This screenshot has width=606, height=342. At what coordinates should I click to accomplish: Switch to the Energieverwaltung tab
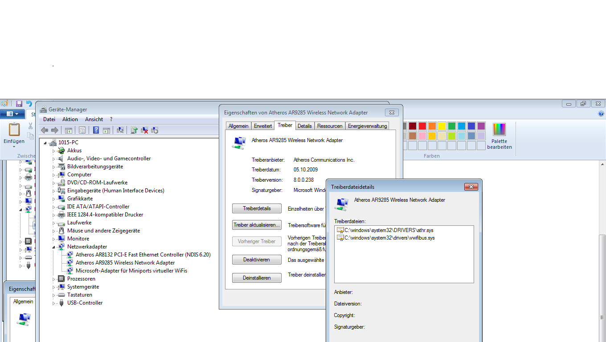368,126
